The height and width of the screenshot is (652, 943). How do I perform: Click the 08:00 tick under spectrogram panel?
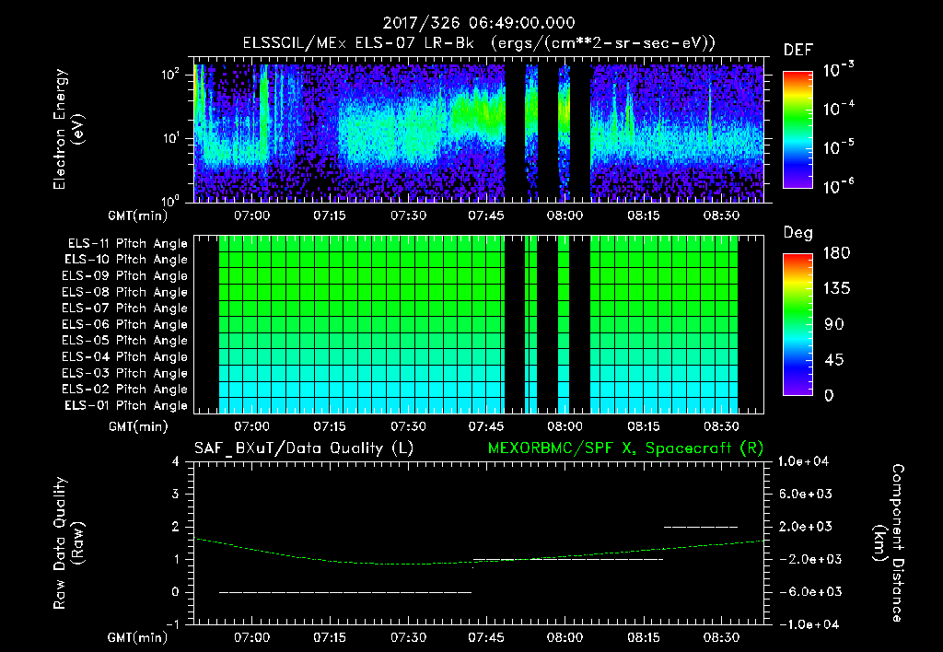point(565,215)
